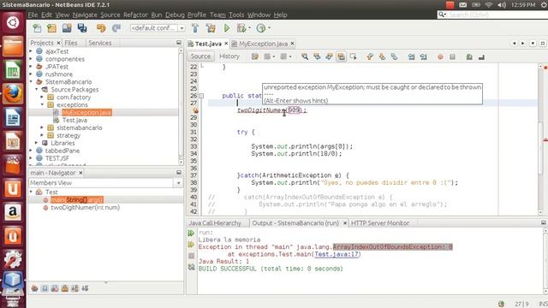Viewport: 548px width, 308px height.
Task: Select main(String[] args) in Navigator
Action: (x=77, y=199)
